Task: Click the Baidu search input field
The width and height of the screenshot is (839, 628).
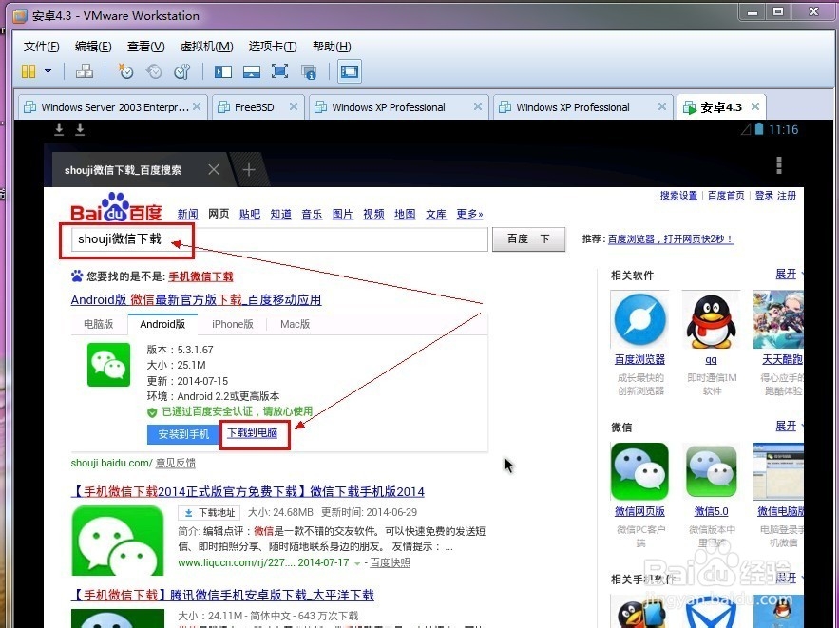Action: click(x=279, y=239)
